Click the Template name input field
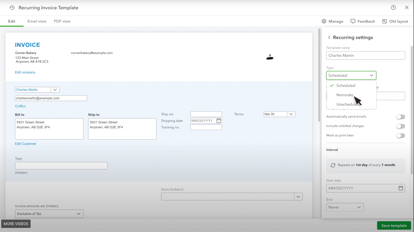The image size is (414, 232). click(366, 55)
